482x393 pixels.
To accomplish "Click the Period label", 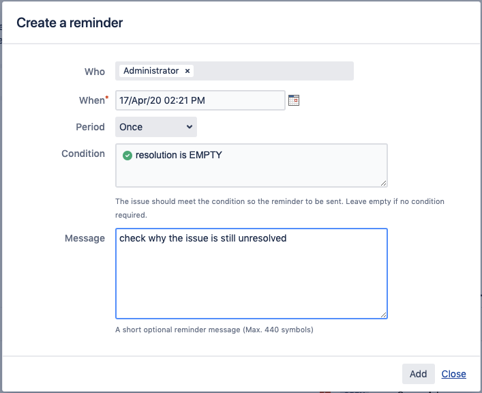I will pyautogui.click(x=90, y=127).
